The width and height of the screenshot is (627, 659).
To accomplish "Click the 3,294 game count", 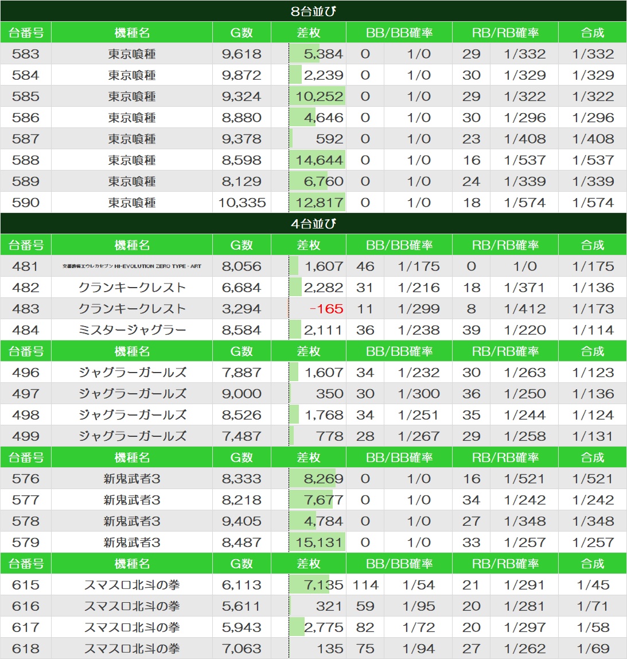I will pos(242,309).
